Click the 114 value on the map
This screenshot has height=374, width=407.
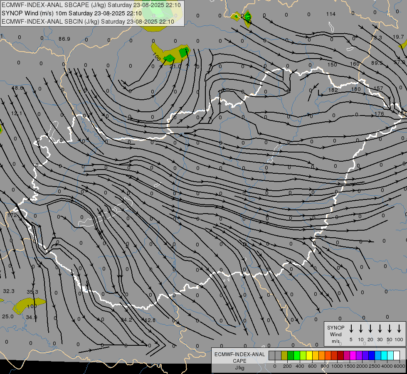point(331,14)
